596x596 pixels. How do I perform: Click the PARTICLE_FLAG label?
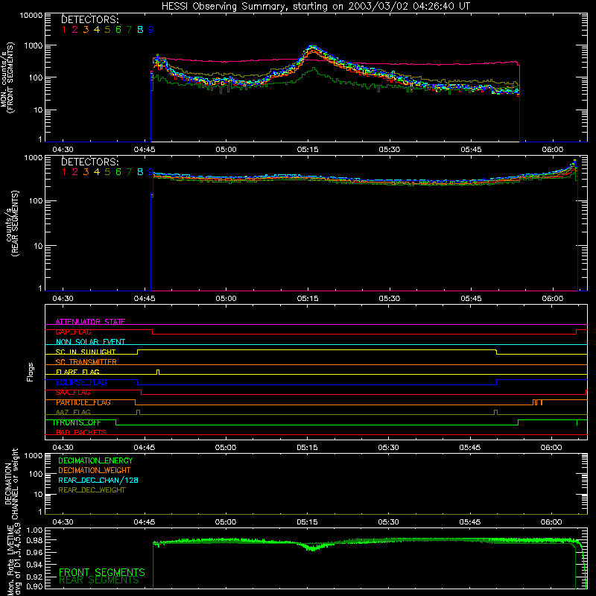(x=83, y=402)
